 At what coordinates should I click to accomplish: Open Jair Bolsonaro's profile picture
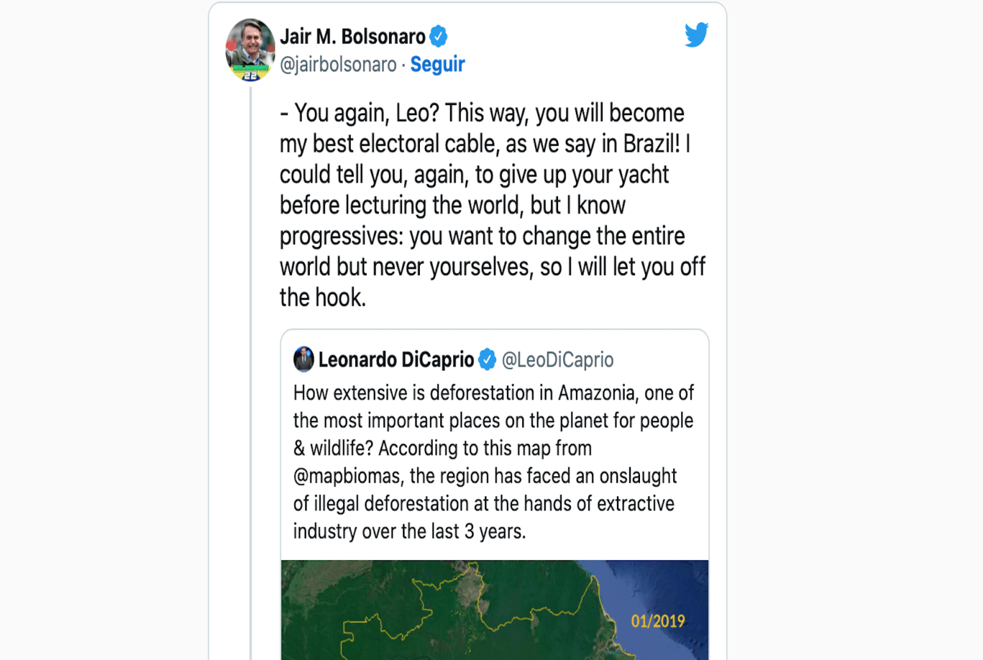click(250, 50)
